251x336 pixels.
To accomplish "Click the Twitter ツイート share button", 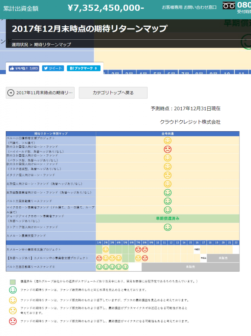I will click(53, 68).
